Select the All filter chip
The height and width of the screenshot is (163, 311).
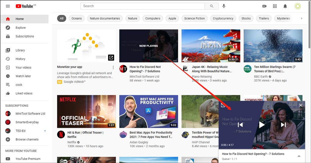click(x=62, y=18)
